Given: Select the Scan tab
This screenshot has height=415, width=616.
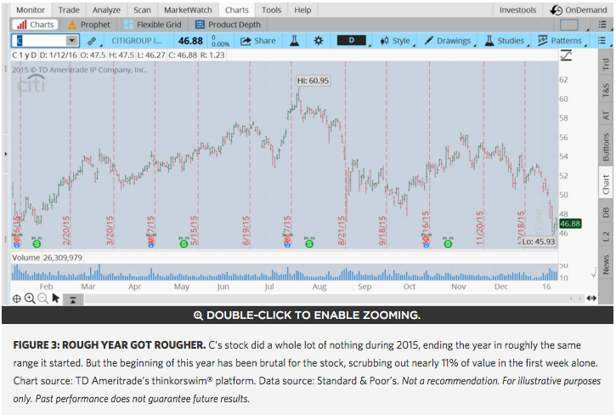Looking at the screenshot, I should coord(142,10).
